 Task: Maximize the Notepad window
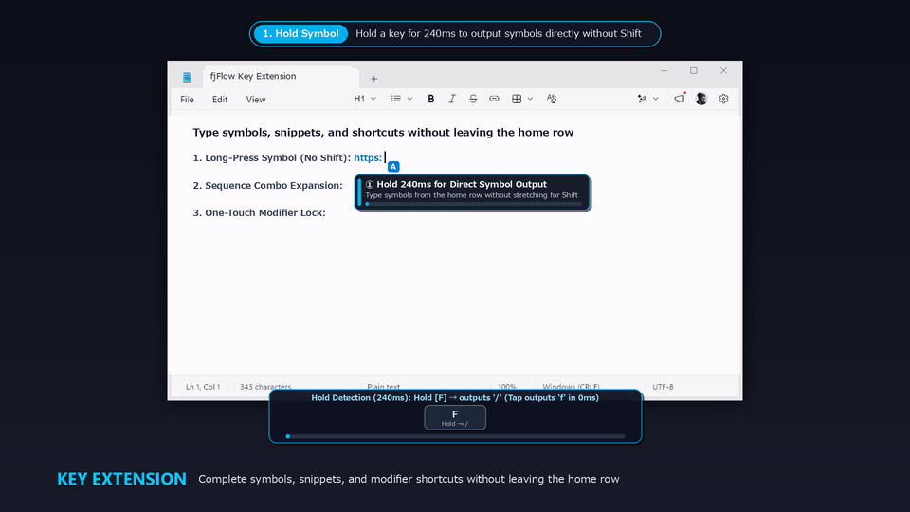coord(694,71)
